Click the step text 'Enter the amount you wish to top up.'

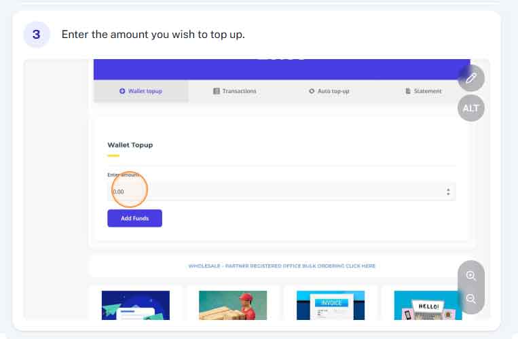tap(153, 35)
